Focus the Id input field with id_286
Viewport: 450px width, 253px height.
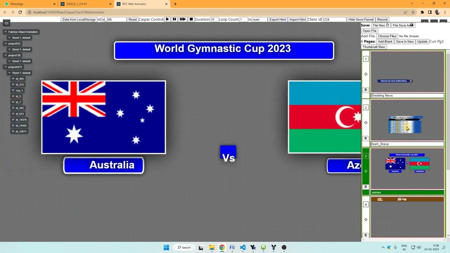click(114, 19)
